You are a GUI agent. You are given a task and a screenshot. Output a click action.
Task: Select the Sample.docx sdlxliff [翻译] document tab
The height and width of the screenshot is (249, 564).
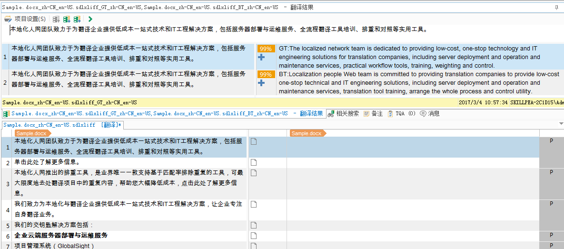62,125
